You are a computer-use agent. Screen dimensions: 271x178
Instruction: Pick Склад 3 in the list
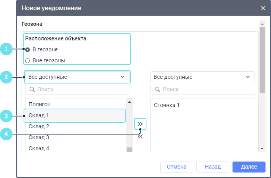pyautogui.click(x=39, y=138)
